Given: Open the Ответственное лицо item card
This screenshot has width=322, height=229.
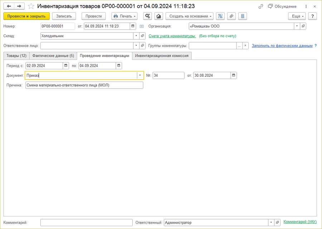Looking at the screenshot, I should coord(142,46).
